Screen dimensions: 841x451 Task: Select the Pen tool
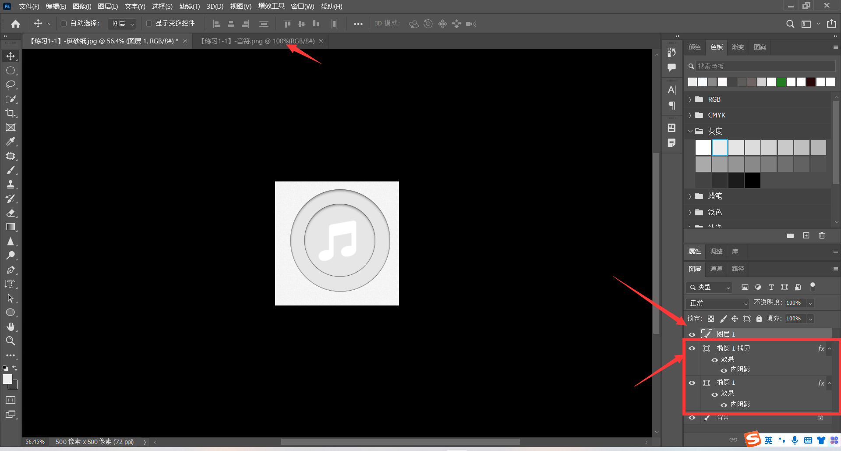(11, 270)
